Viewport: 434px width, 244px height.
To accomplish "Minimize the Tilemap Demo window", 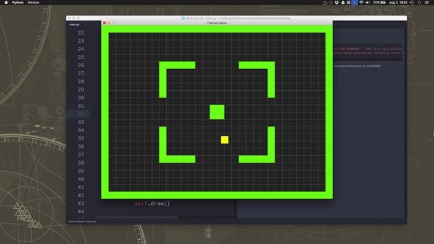I will (x=109, y=23).
